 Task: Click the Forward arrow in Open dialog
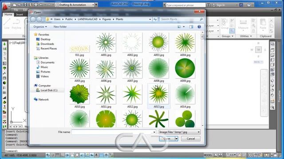click(39, 19)
